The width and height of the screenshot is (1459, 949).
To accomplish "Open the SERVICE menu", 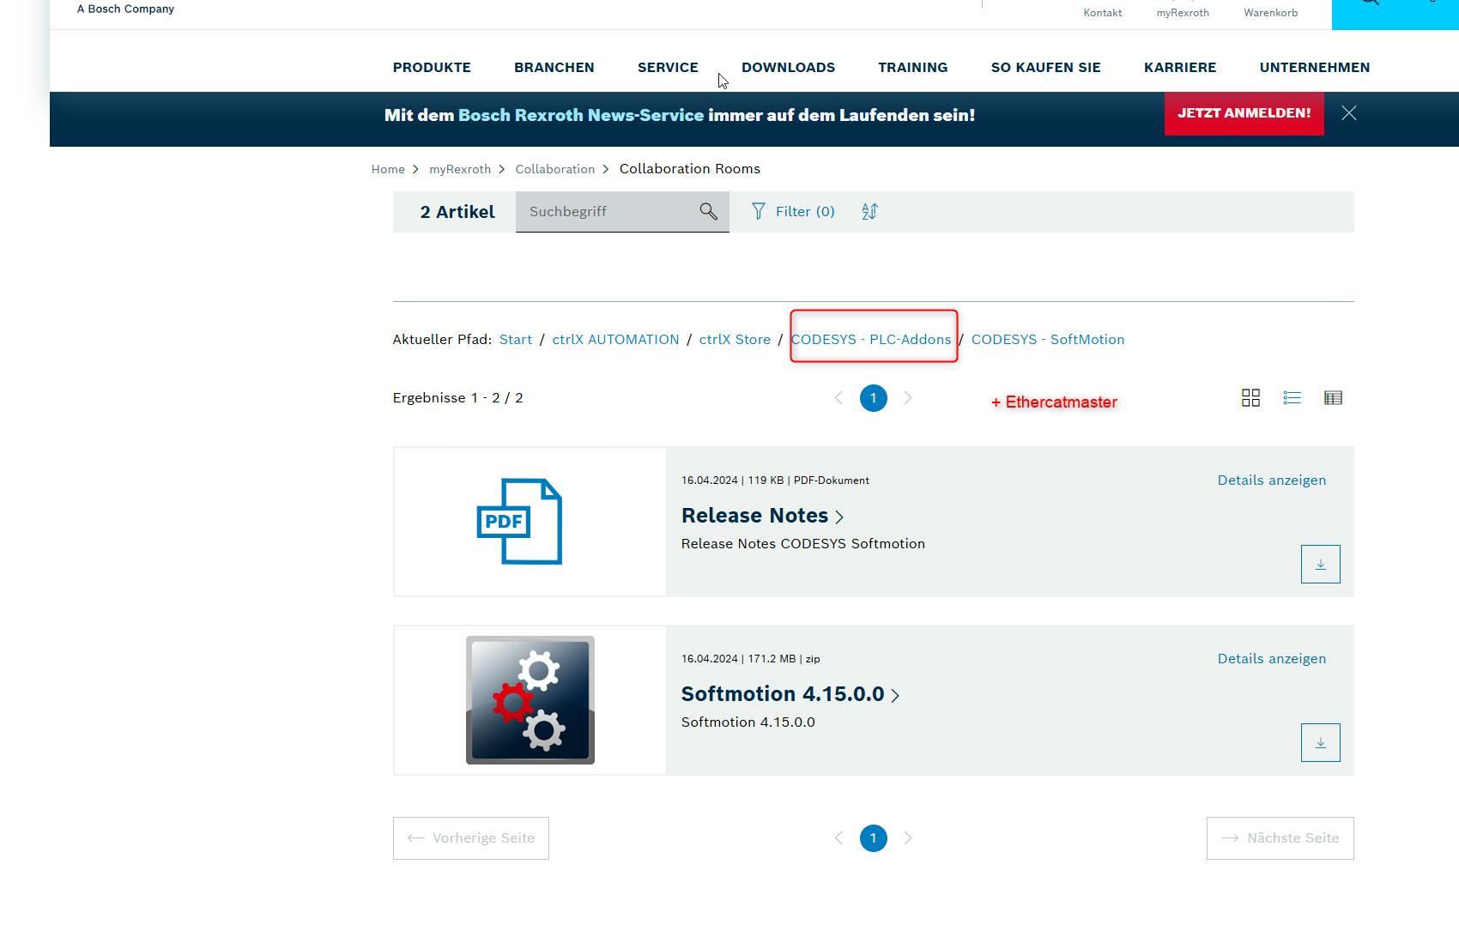I will point(668,67).
